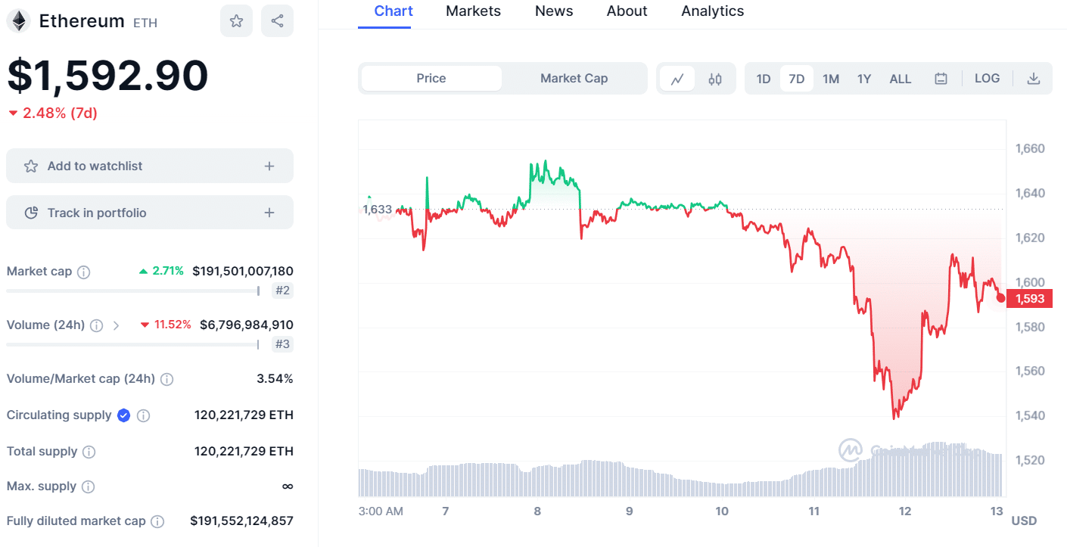The width and height of the screenshot is (1067, 547).
Task: Click the volume value $6,796,984,910
Action: pyautogui.click(x=247, y=325)
